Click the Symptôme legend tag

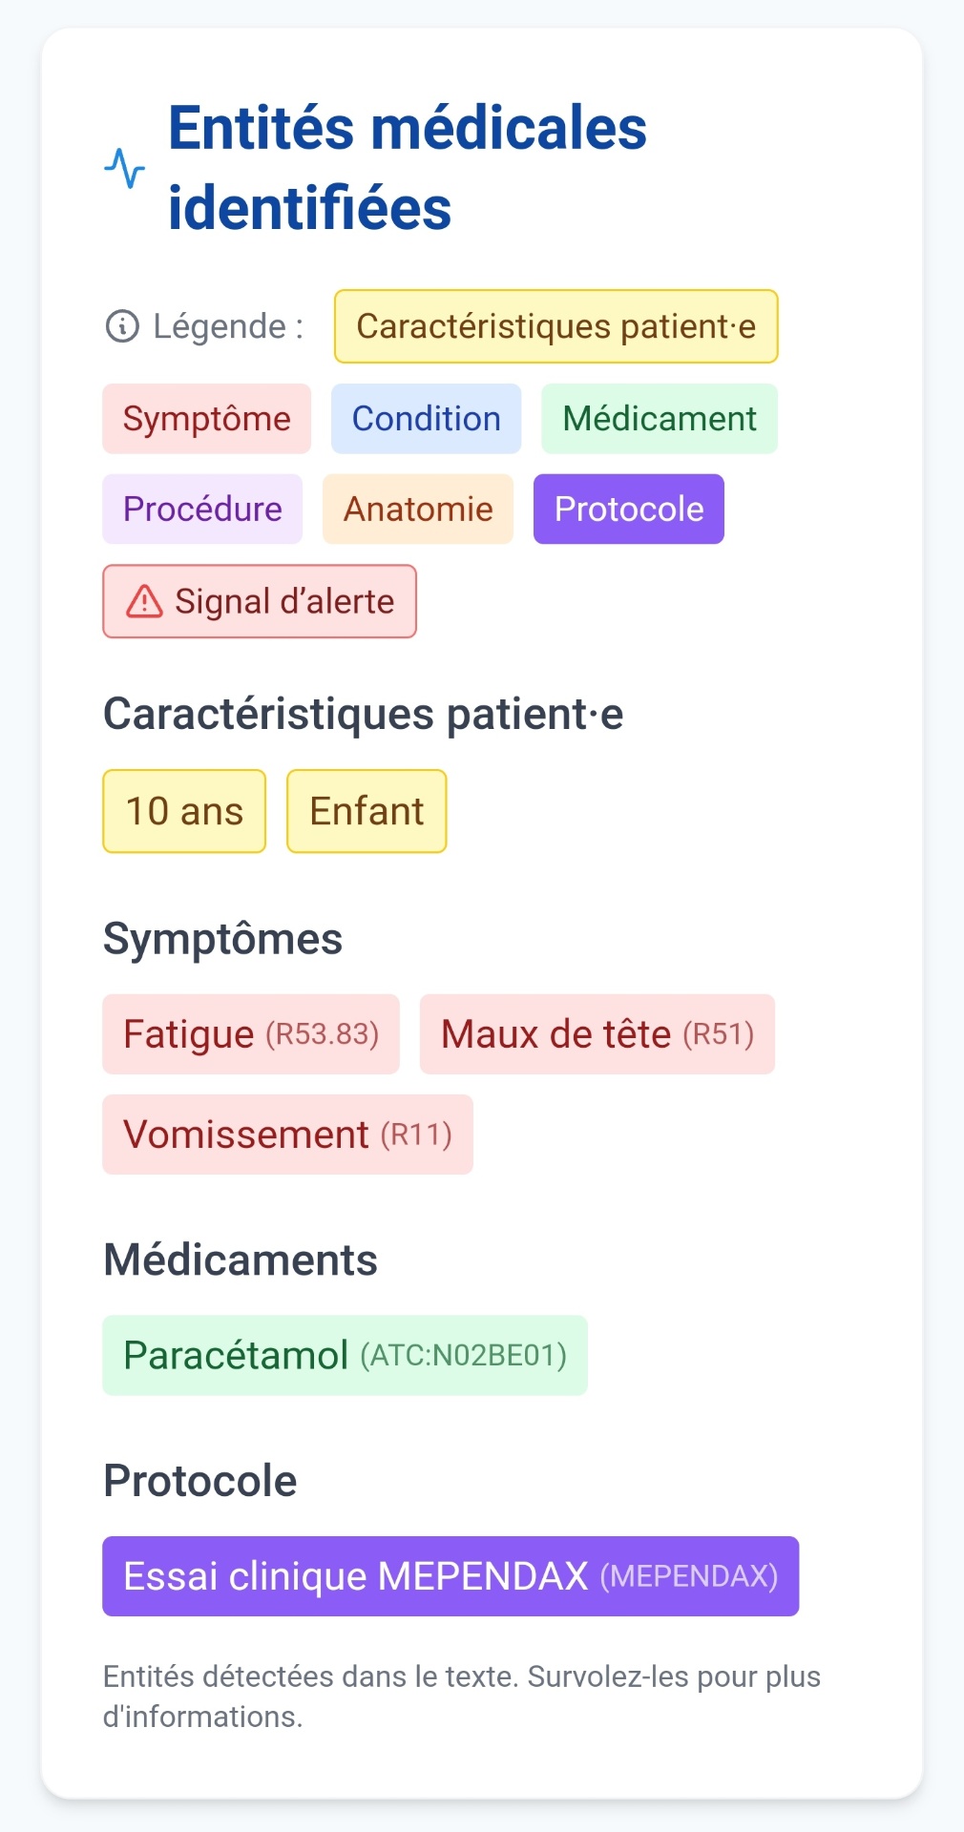click(206, 419)
